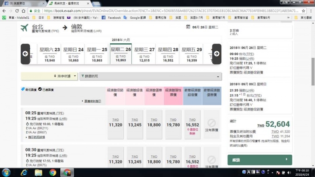Choose 18,800 fare for 08:25 flight
This screenshot has width=315, height=177.
[x=154, y=124]
